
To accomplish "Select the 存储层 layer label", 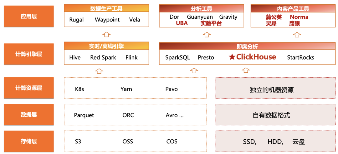I will tap(29, 141).
